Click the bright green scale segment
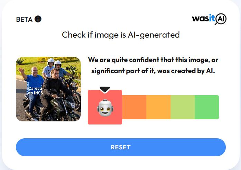The image size is (241, 170). (x=207, y=107)
